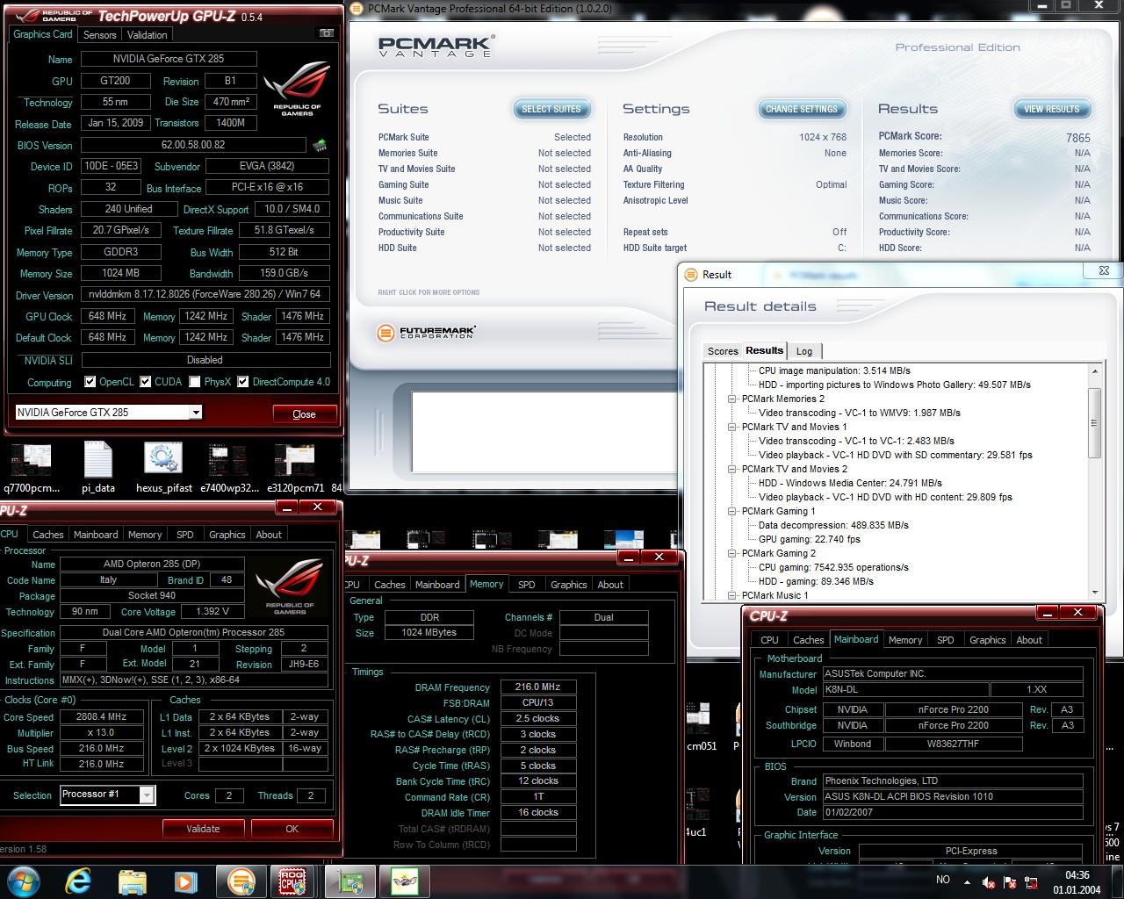Open the Scores tab in Result details
The height and width of the screenshot is (899, 1124).
click(723, 351)
